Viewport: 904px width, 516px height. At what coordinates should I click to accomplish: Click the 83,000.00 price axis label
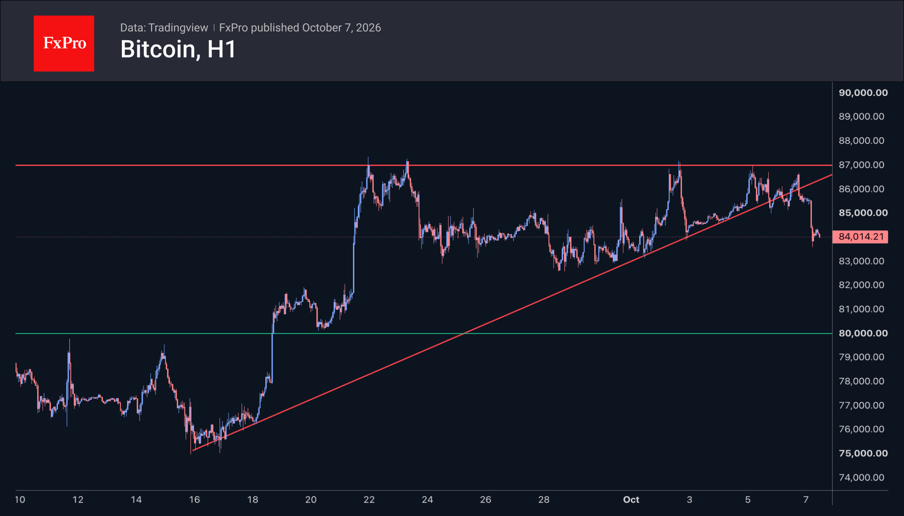(862, 261)
